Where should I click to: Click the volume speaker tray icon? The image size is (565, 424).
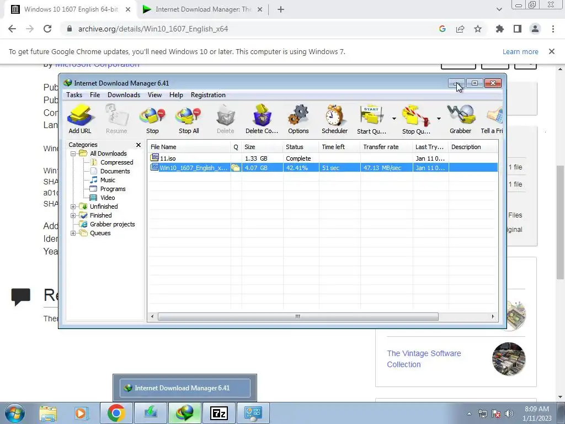click(509, 414)
